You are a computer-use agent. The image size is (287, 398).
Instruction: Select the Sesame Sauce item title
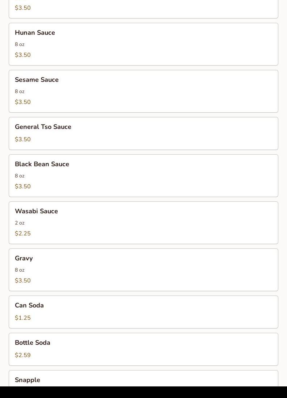coord(37,80)
